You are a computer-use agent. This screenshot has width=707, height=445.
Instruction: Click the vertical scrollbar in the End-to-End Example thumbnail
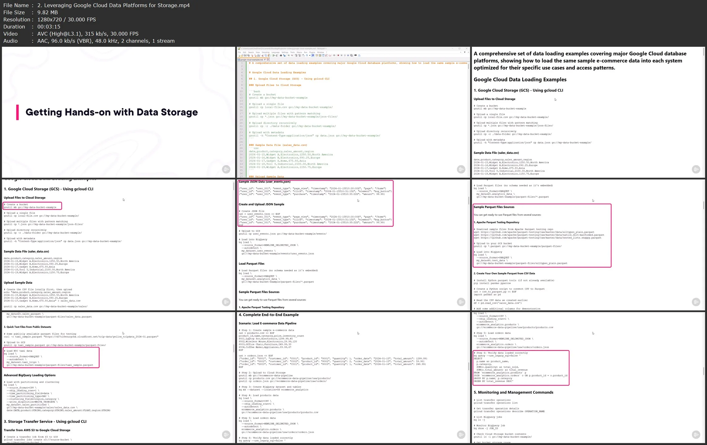tap(469, 366)
